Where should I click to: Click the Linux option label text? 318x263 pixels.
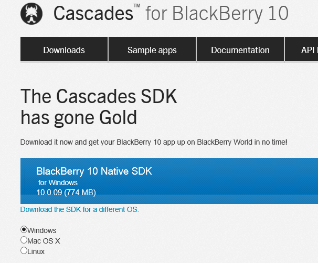click(x=36, y=251)
